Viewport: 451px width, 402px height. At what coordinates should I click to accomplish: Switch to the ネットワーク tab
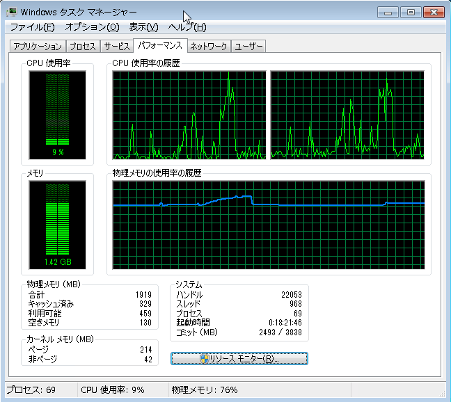coord(209,47)
